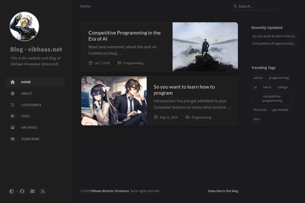The image size is (305, 203).
Task: Click the profile avatar image
Action: click(x=24, y=26)
